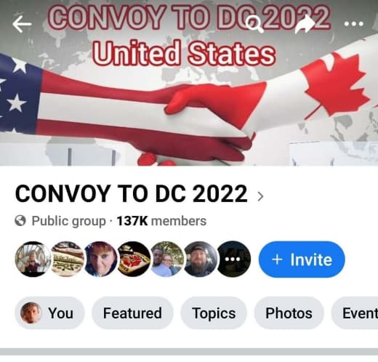The width and height of the screenshot is (378, 362).
Task: Switch to the Featured tab
Action: click(132, 313)
